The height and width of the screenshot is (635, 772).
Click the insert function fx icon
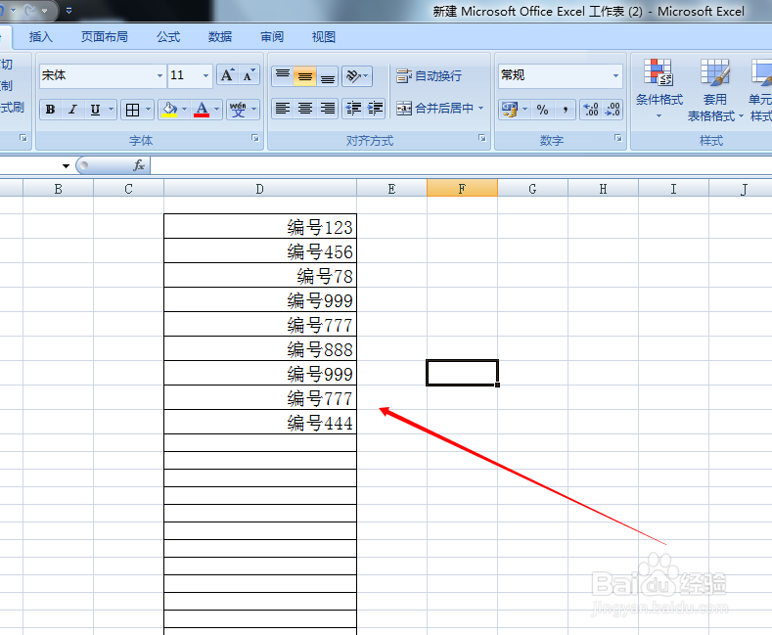point(139,165)
